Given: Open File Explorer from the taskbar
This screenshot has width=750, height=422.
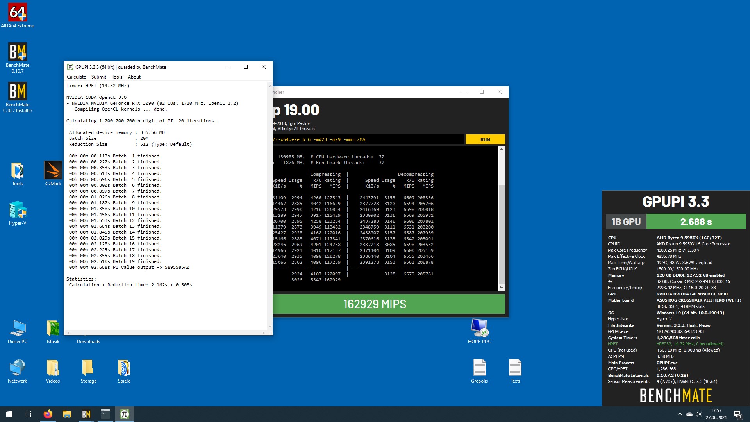Looking at the screenshot, I should [x=67, y=414].
